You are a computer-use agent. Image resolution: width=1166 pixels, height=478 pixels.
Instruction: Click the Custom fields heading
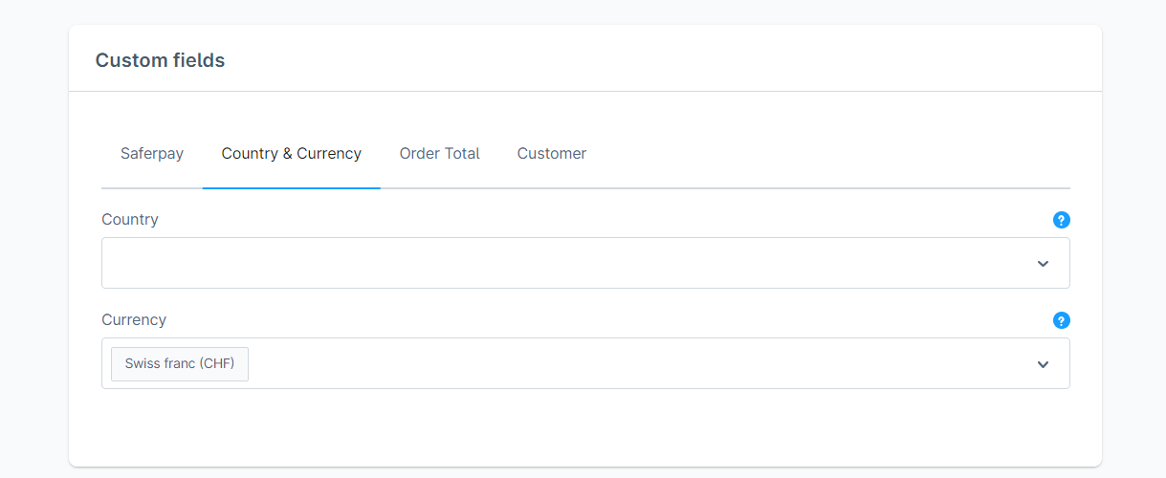pos(160,60)
